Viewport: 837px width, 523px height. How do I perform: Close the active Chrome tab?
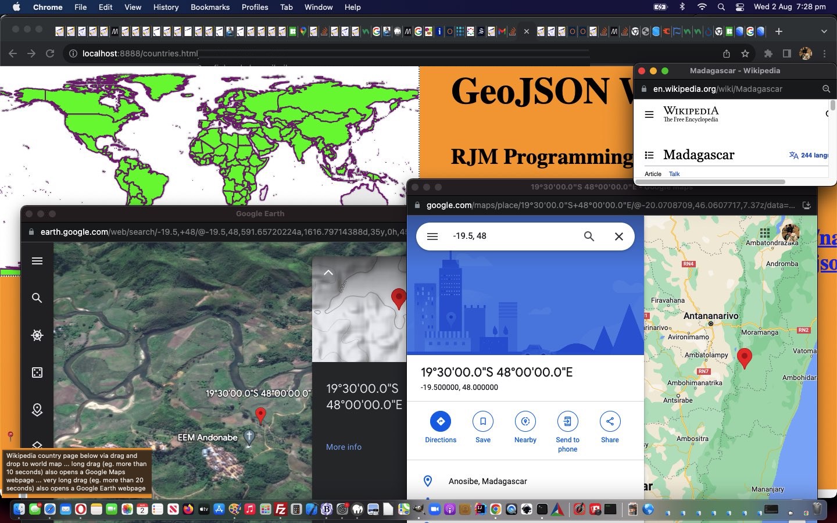tap(527, 31)
